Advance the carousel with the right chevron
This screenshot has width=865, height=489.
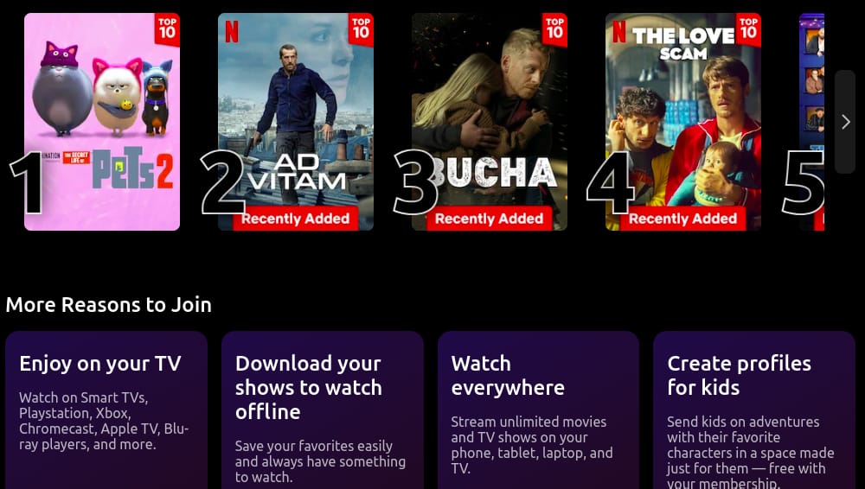845,122
